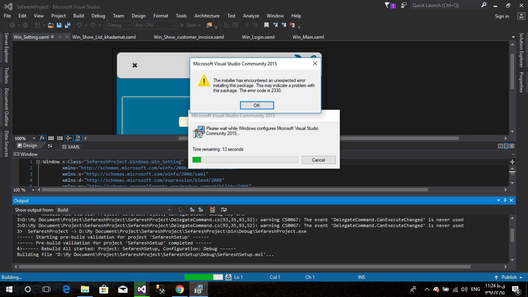
Task: Go to the previous bookmark icon
Action: [x=275, y=25]
